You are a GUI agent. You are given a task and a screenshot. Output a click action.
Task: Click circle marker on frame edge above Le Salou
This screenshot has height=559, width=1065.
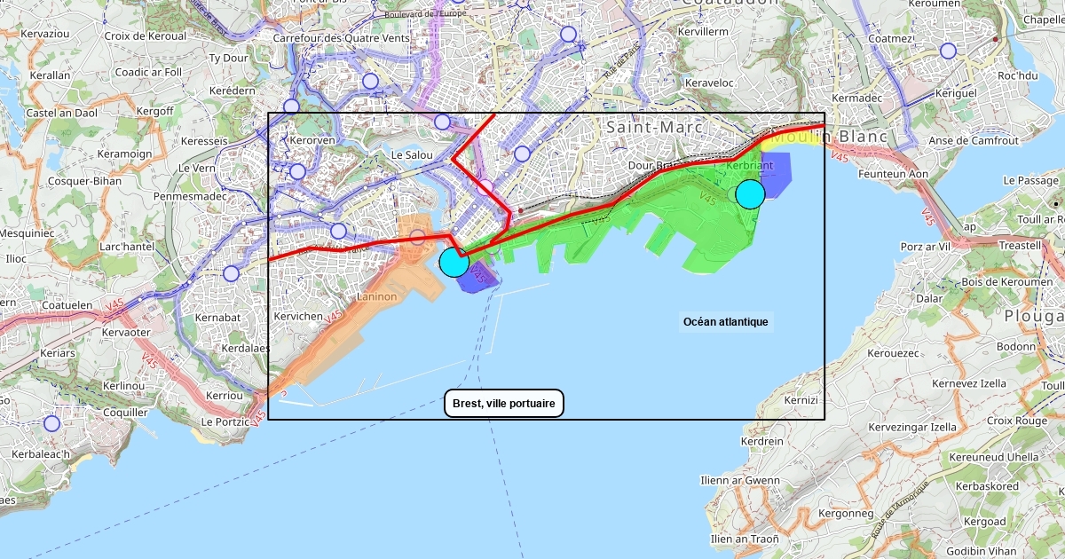[442, 122]
